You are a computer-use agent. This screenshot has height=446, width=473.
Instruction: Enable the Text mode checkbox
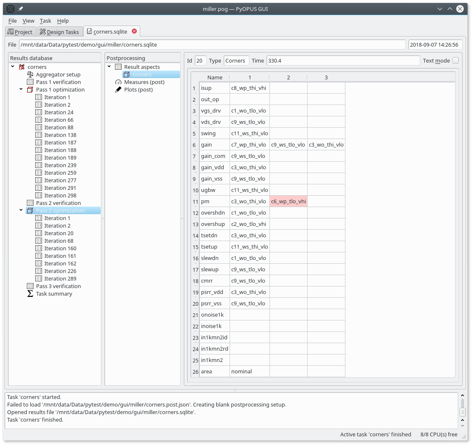(x=455, y=60)
